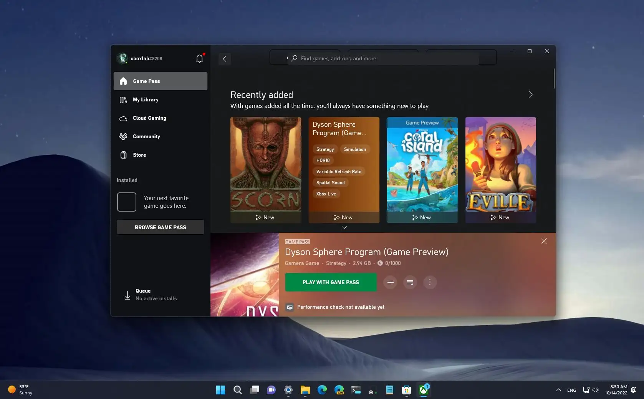Select the Dyson Sphere Program card title

pyautogui.click(x=339, y=129)
